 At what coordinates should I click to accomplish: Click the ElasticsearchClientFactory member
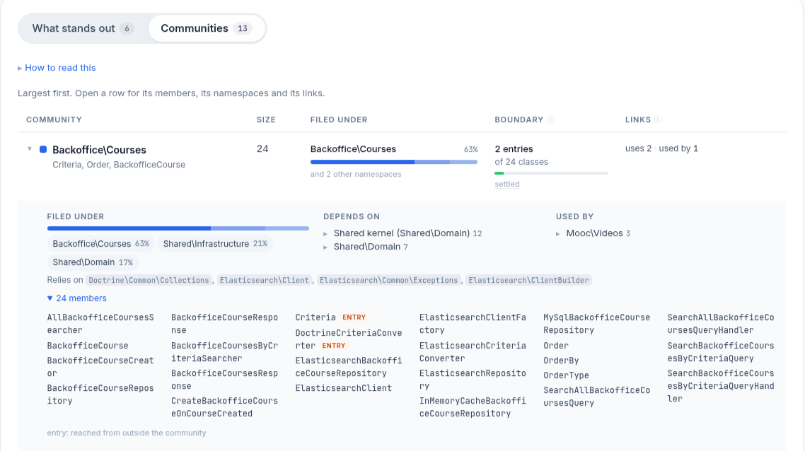point(473,324)
